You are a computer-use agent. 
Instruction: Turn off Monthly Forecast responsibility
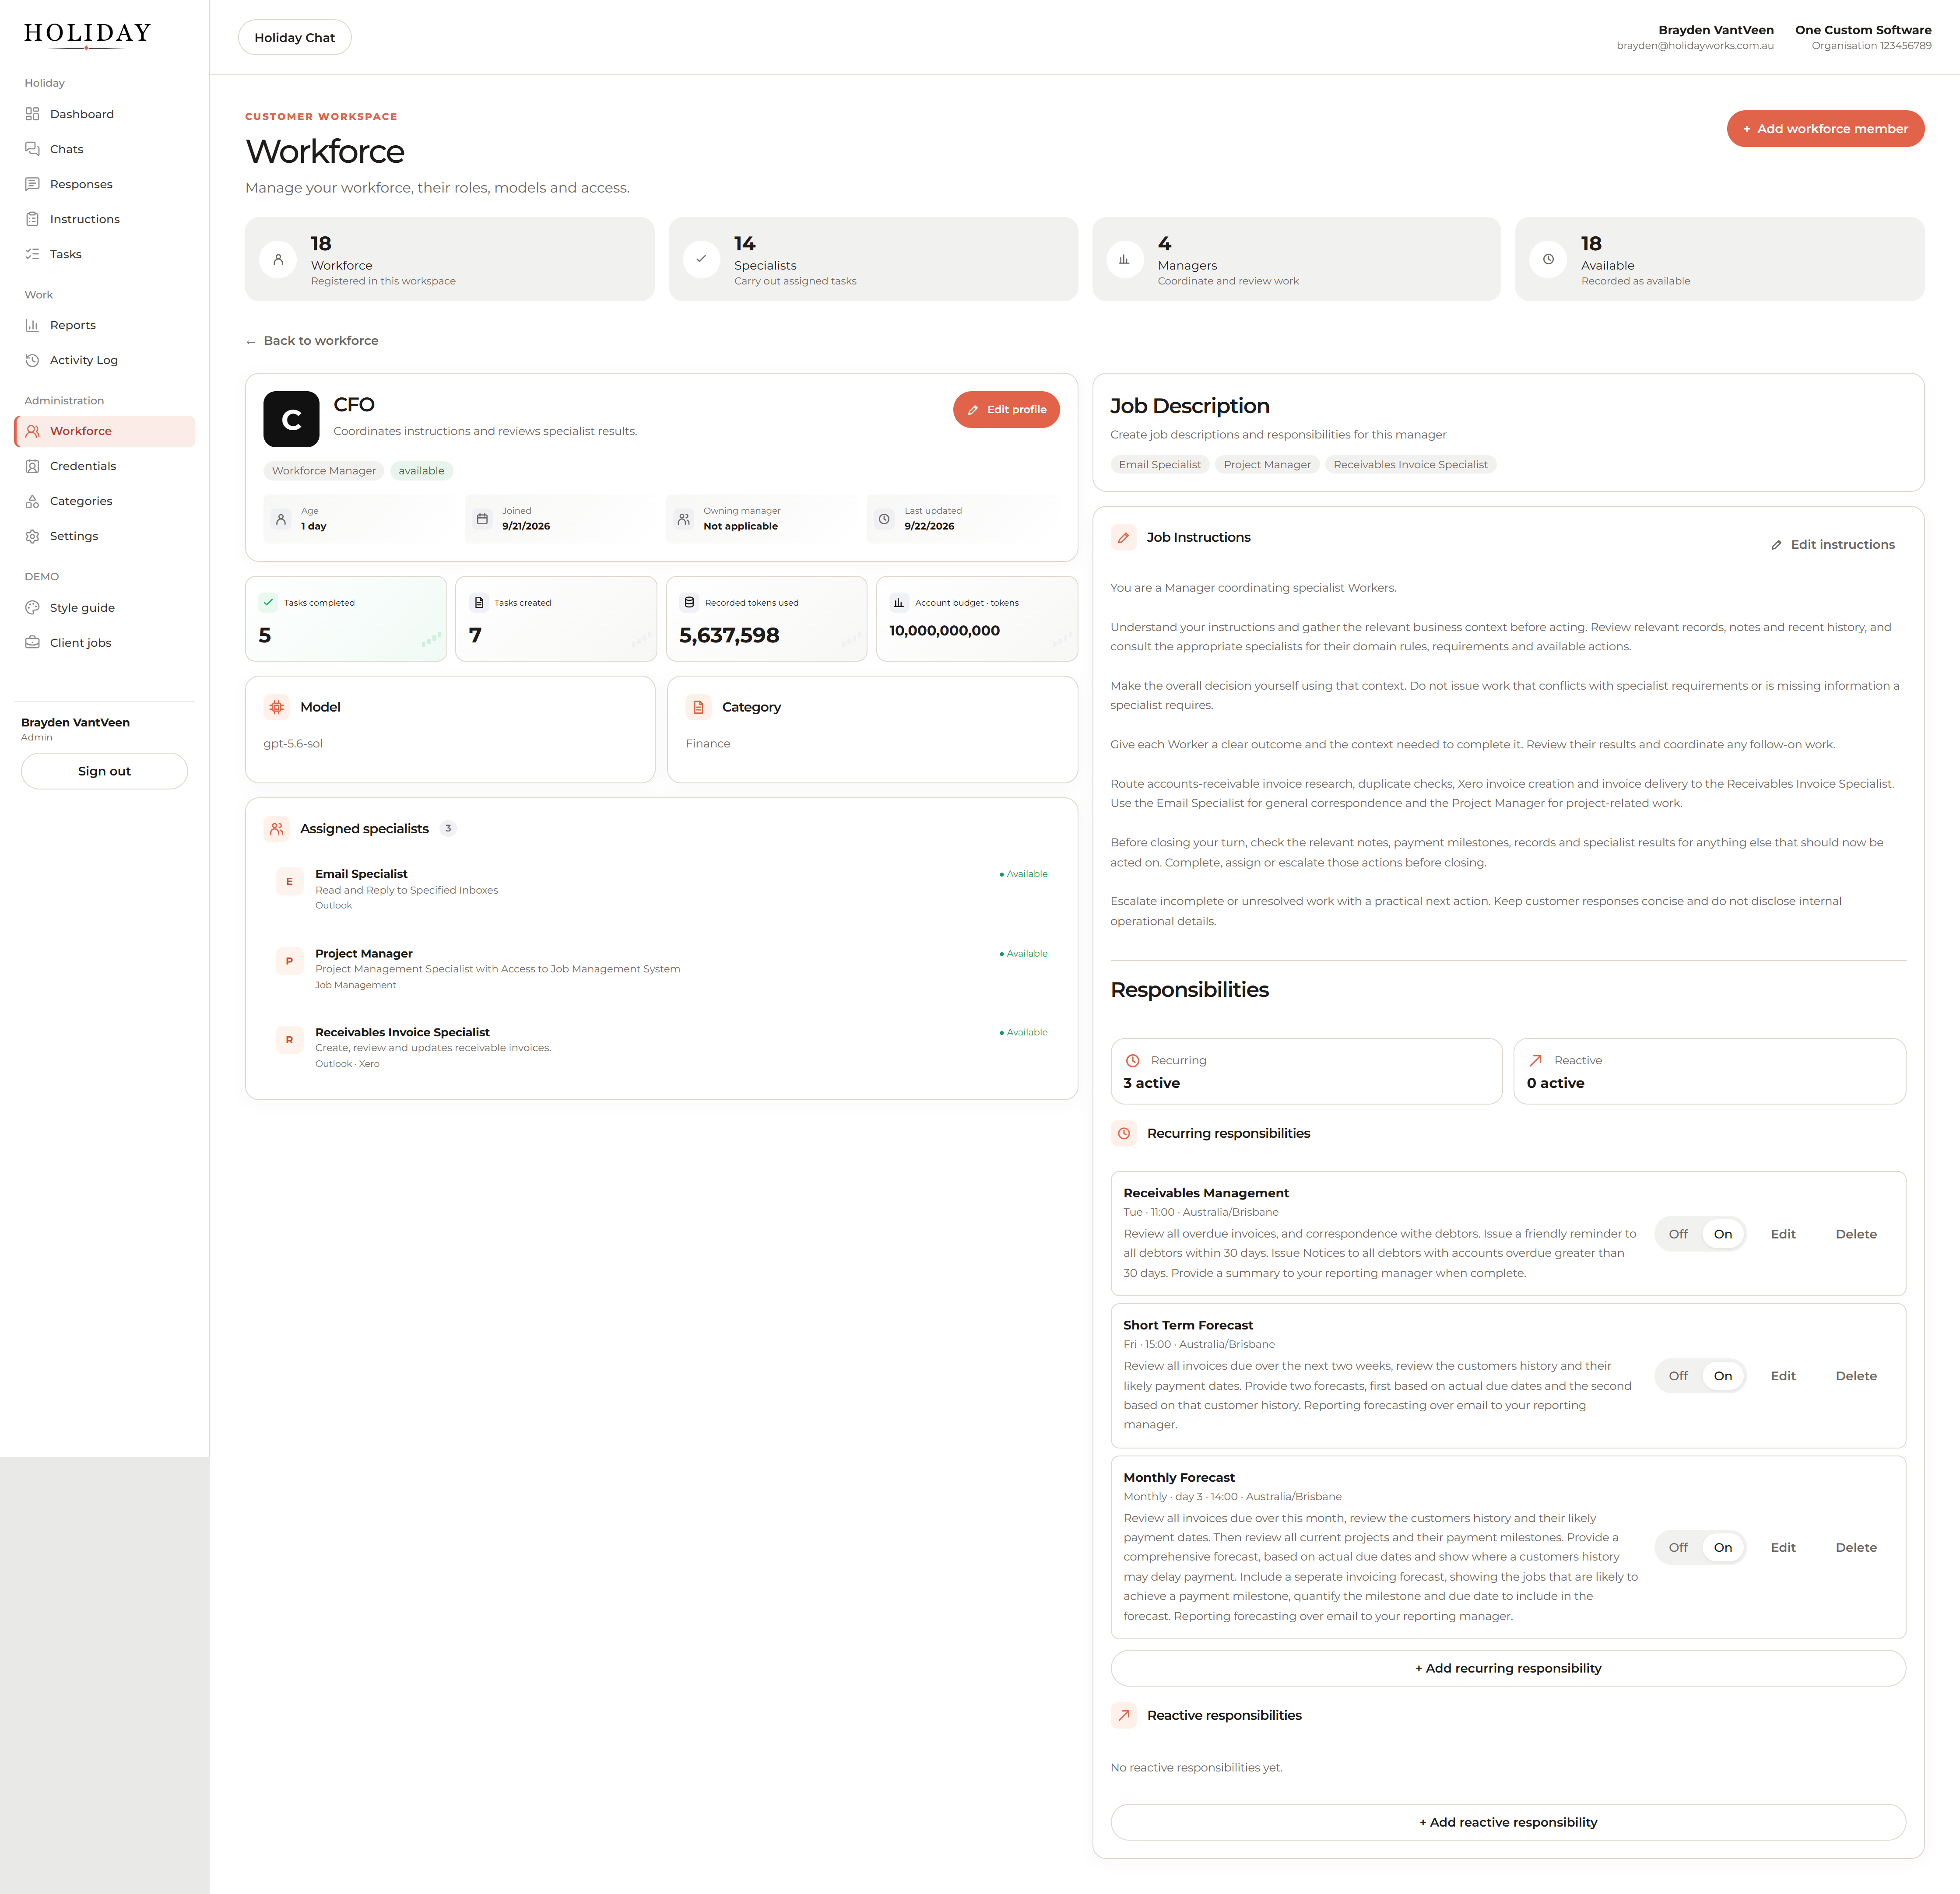pyautogui.click(x=1678, y=1547)
